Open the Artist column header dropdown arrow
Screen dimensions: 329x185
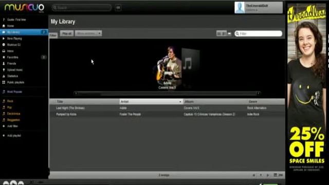(180, 102)
